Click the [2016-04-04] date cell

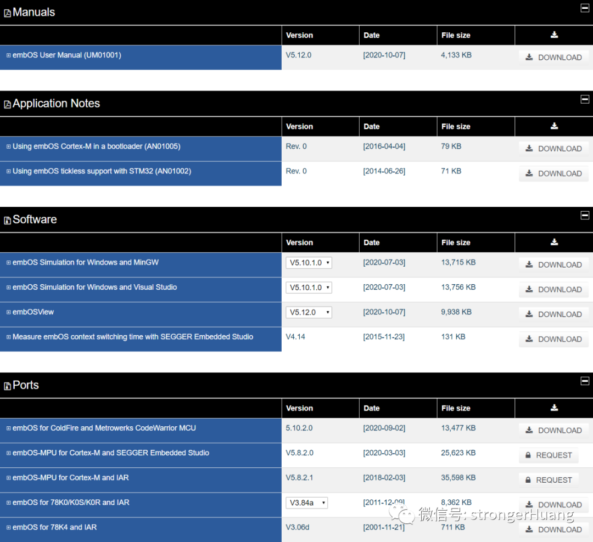point(384,146)
